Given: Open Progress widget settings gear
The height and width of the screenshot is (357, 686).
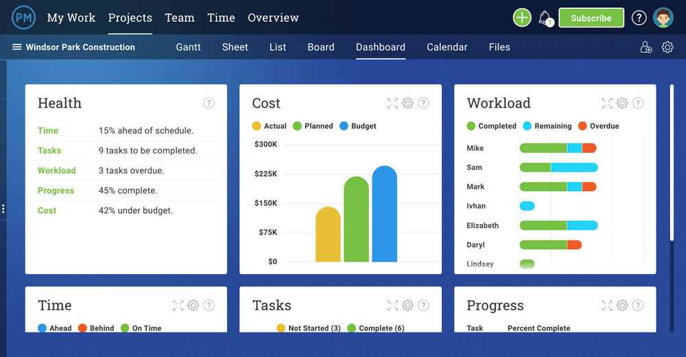Looking at the screenshot, I should click(622, 306).
